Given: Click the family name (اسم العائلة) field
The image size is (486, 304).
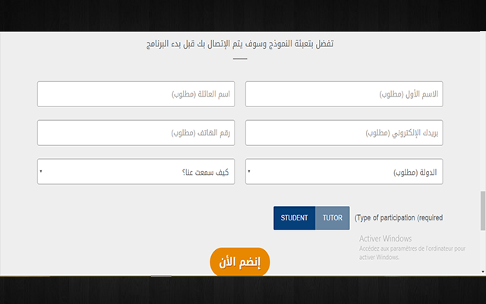Looking at the screenshot, I should click(x=137, y=95).
